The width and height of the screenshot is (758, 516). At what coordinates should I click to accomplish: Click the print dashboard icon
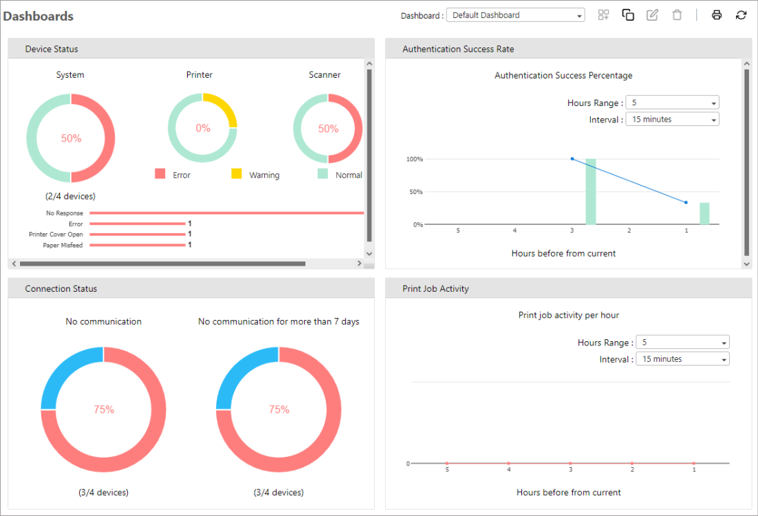point(717,15)
